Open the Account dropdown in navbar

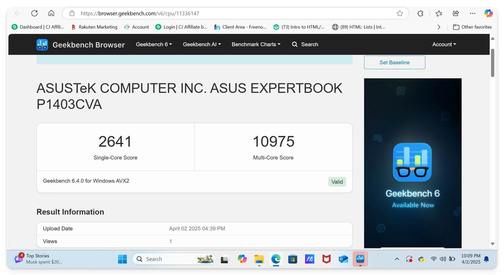click(x=444, y=44)
